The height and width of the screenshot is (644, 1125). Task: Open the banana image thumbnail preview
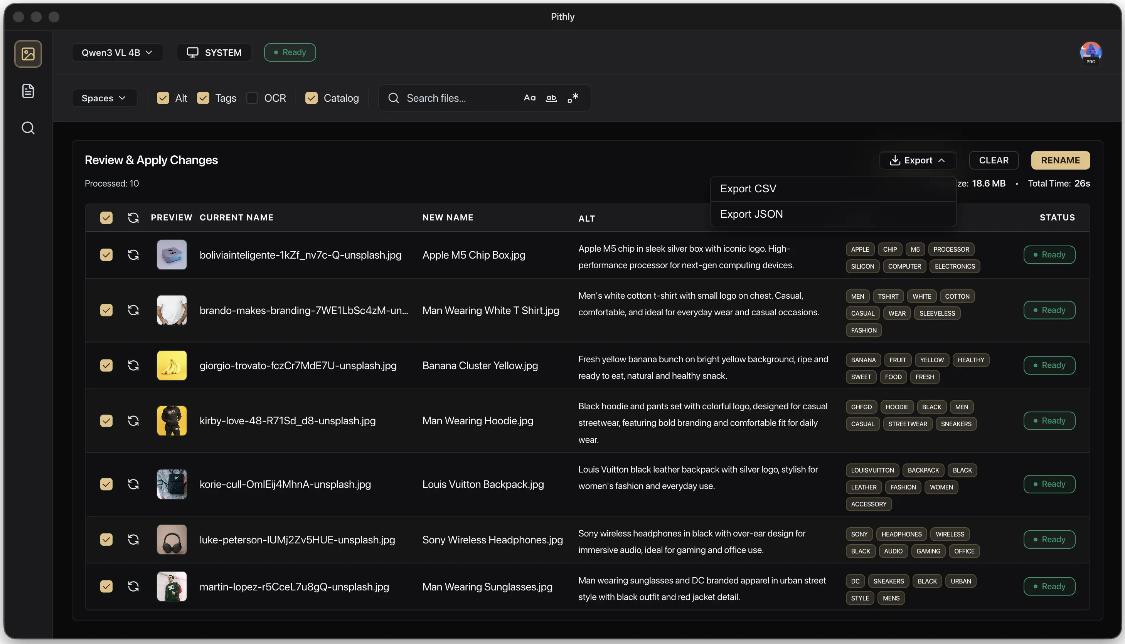172,365
